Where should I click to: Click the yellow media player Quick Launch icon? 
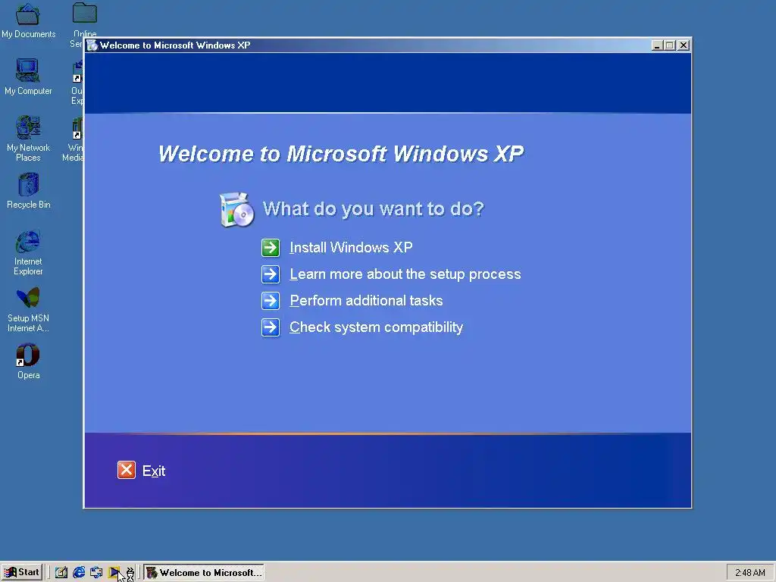tap(114, 573)
